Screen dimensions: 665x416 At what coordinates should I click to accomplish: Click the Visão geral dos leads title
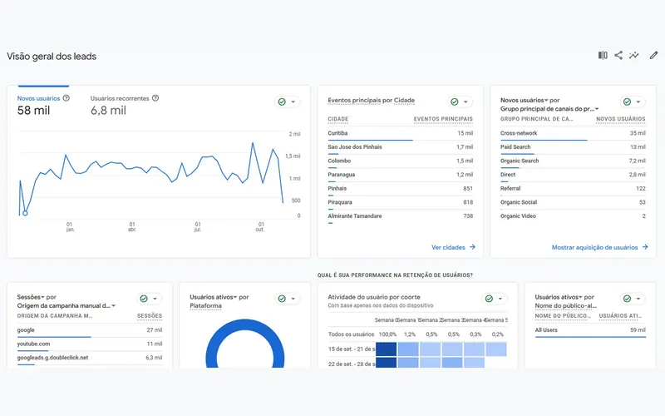click(52, 57)
